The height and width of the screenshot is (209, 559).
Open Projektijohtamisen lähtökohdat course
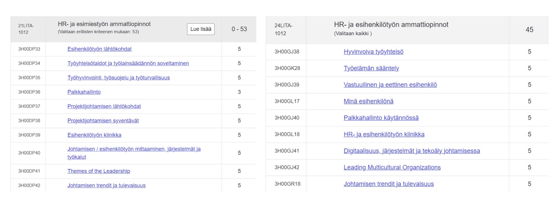104,107
